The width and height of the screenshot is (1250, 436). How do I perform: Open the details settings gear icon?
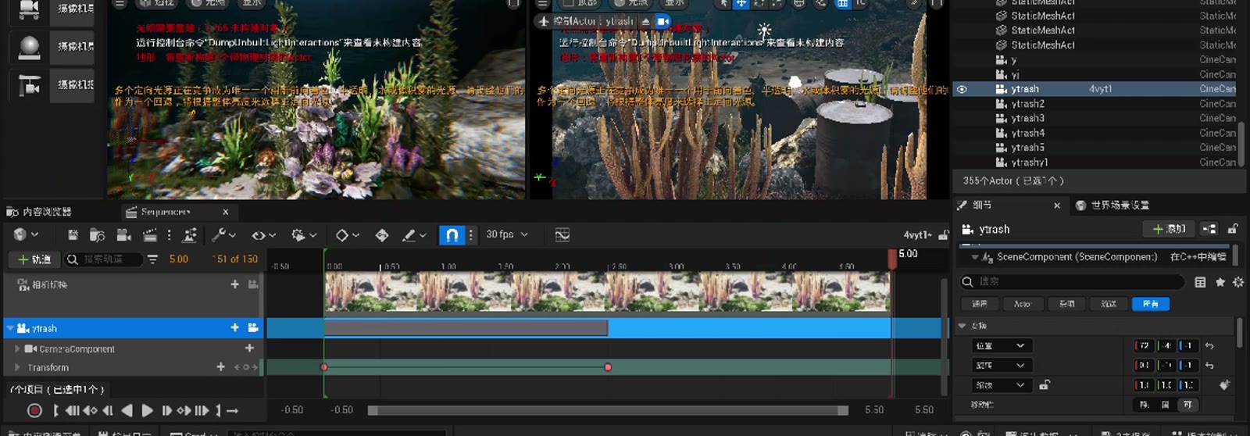pos(1237,282)
